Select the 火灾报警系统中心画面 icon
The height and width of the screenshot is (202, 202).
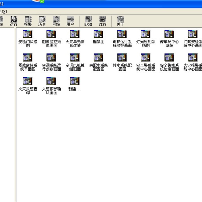pyautogui.click(x=193, y=58)
